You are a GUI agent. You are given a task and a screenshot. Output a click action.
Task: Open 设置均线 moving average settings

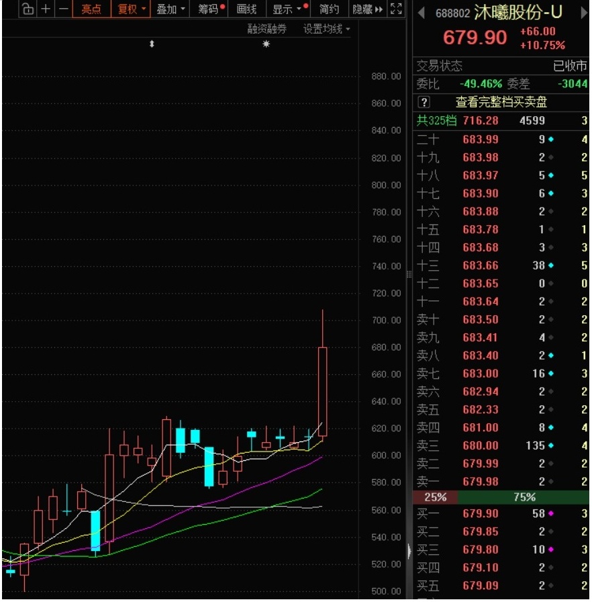[x=326, y=29]
